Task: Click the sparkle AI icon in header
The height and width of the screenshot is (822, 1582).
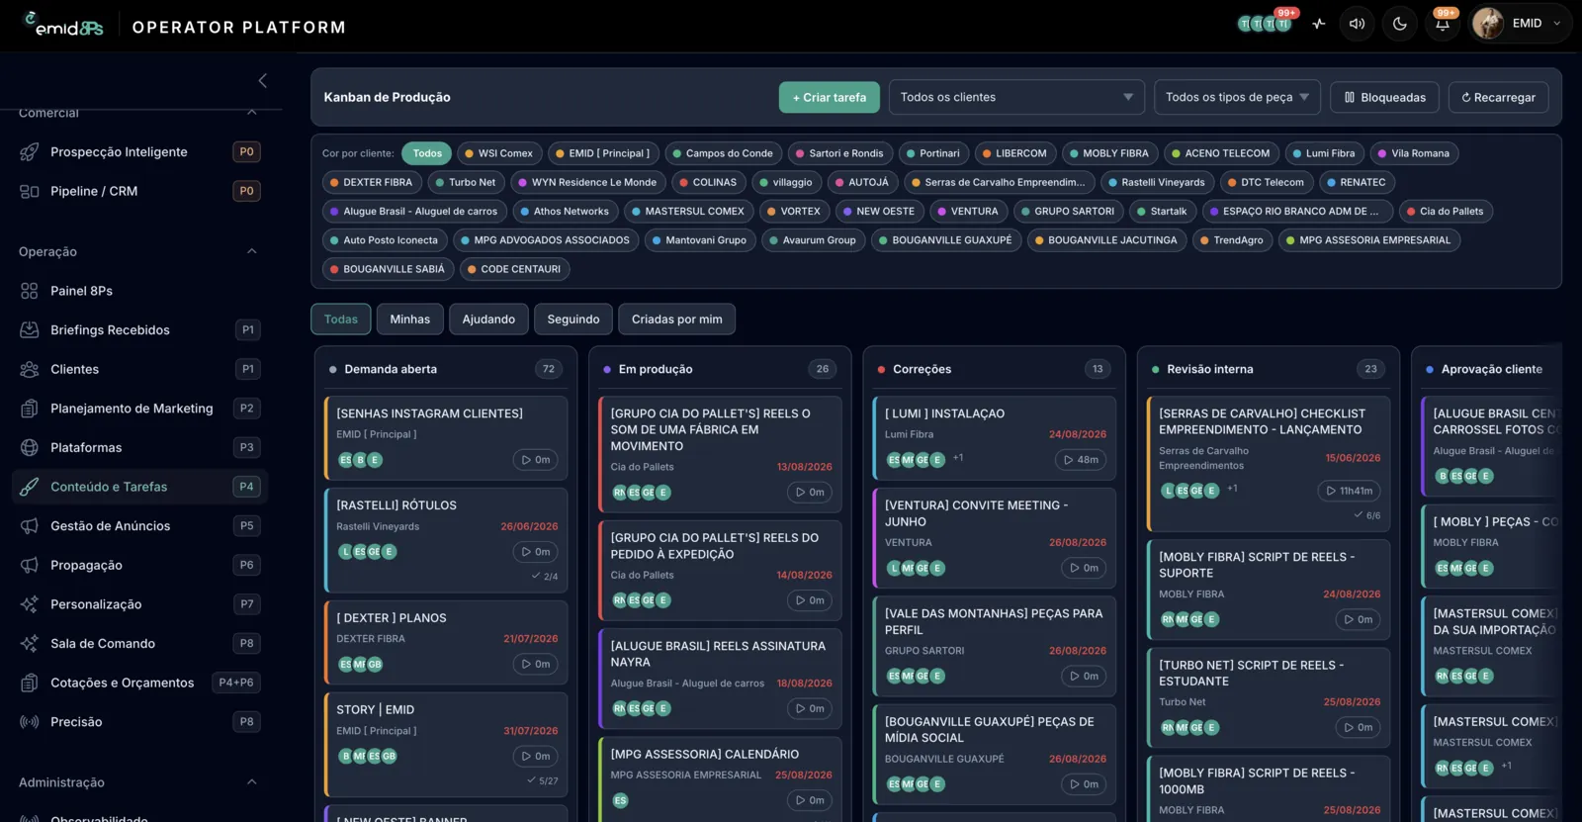Action: click(x=1318, y=24)
